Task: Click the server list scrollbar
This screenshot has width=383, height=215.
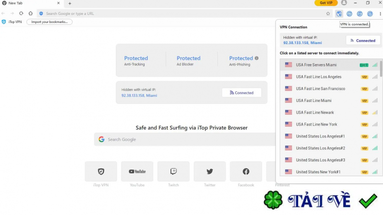Action: point(381,68)
